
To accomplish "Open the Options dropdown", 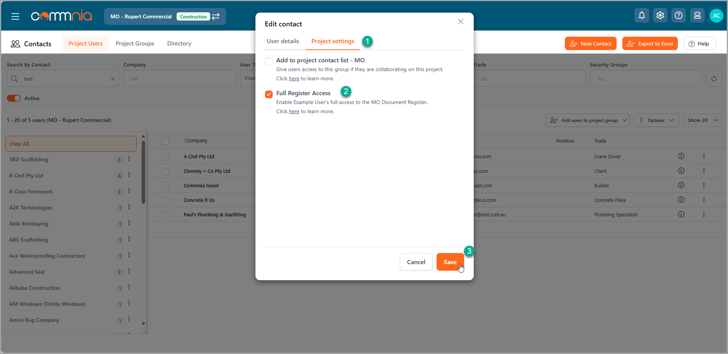I will click(656, 120).
